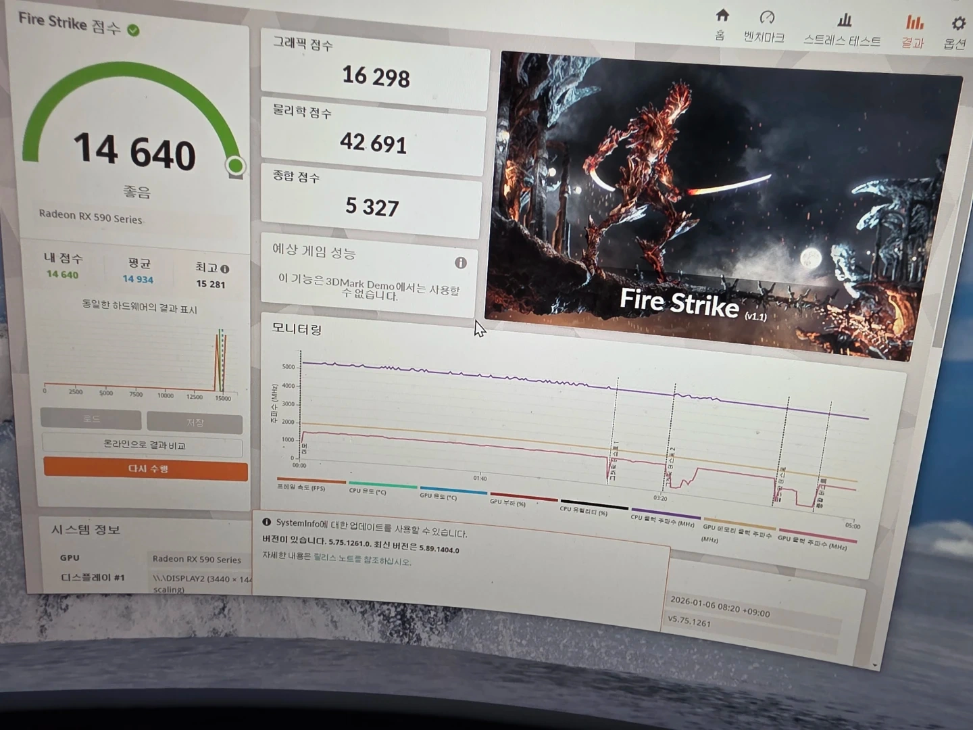
Task: Toggle the GPU 부하 (%) legend entry
Action: (x=509, y=502)
